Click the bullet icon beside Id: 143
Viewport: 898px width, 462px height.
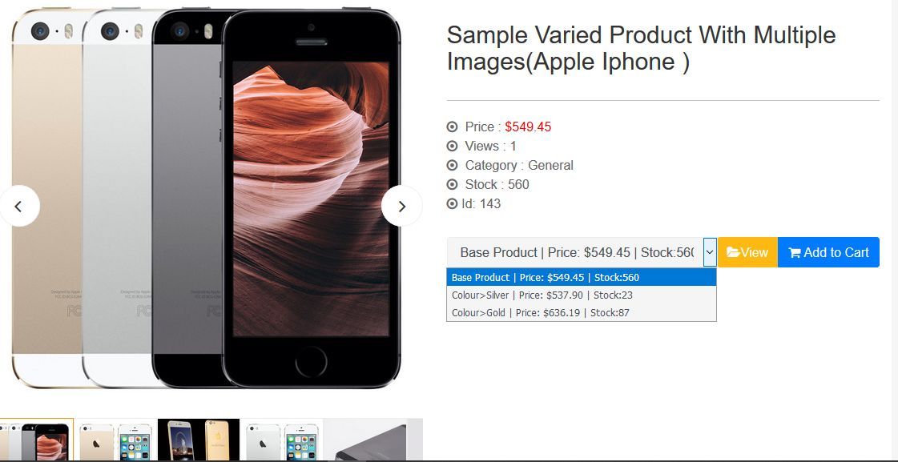[x=453, y=204]
